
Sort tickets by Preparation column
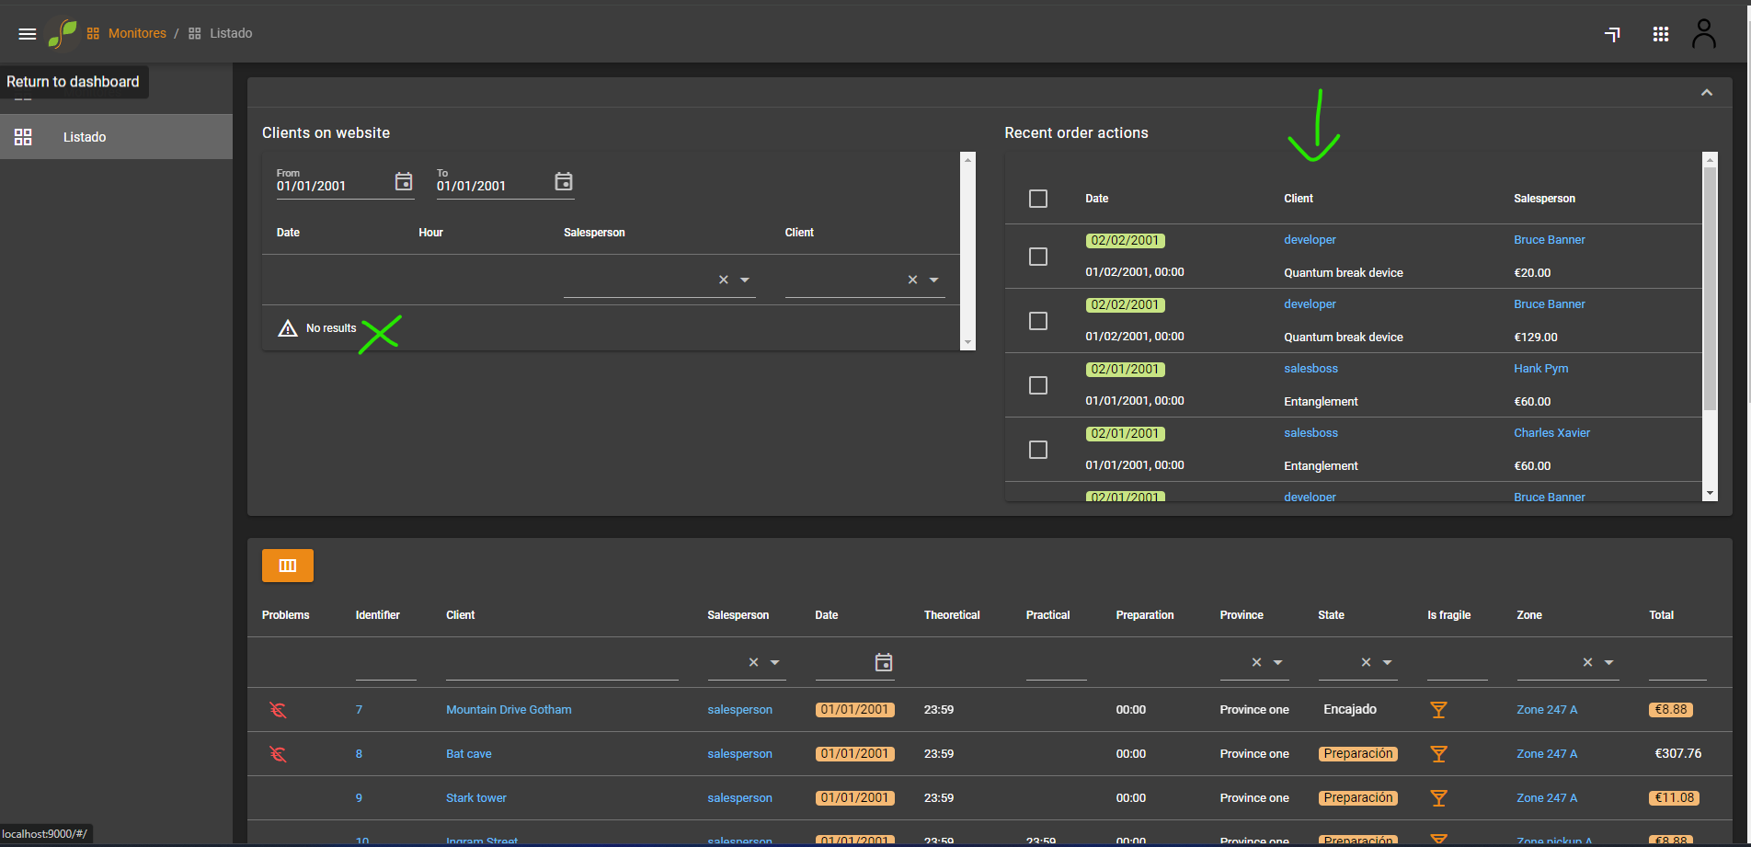click(1145, 615)
